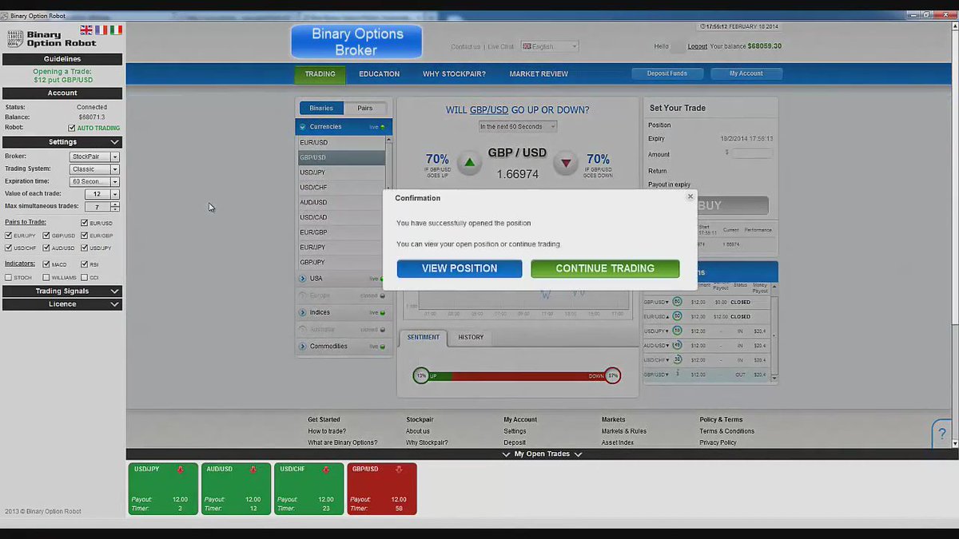
Task: Adjust the Max simultaneous trades stepper
Action: (115, 207)
